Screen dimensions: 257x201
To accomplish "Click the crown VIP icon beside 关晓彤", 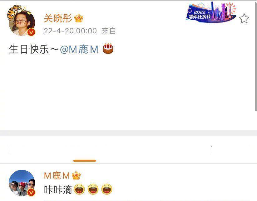I will [x=79, y=18].
